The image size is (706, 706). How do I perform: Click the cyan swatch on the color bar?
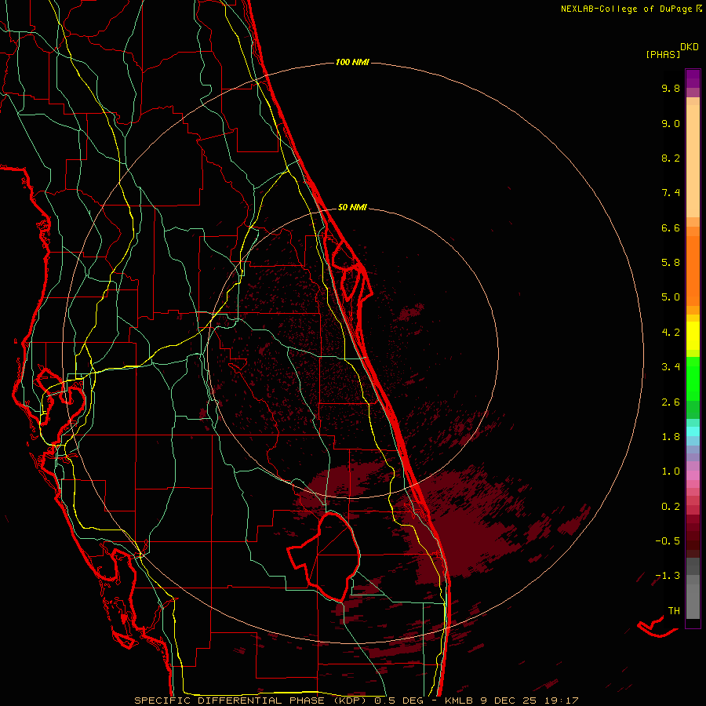point(693,431)
